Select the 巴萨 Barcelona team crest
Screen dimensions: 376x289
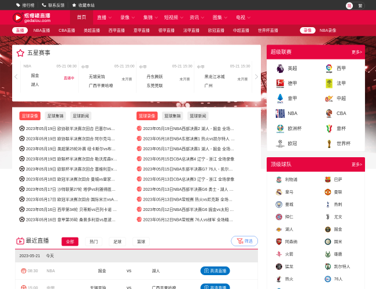[x=327, y=180]
